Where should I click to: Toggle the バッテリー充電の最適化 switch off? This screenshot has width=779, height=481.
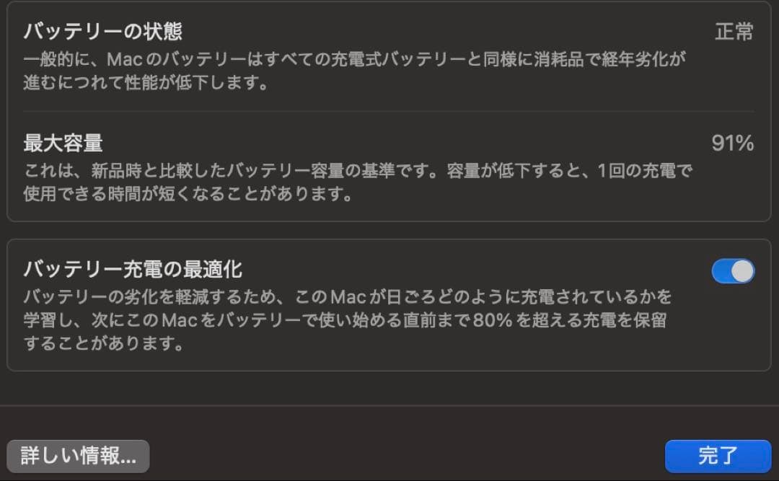733,271
